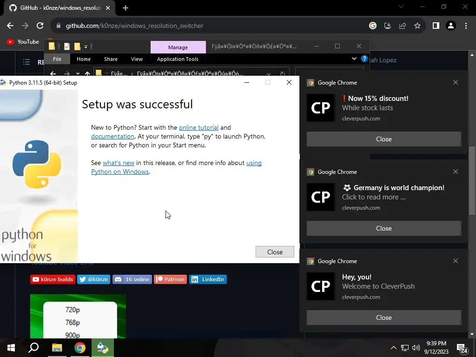
Task: Close the Python setup with the Close button
Action: click(275, 252)
